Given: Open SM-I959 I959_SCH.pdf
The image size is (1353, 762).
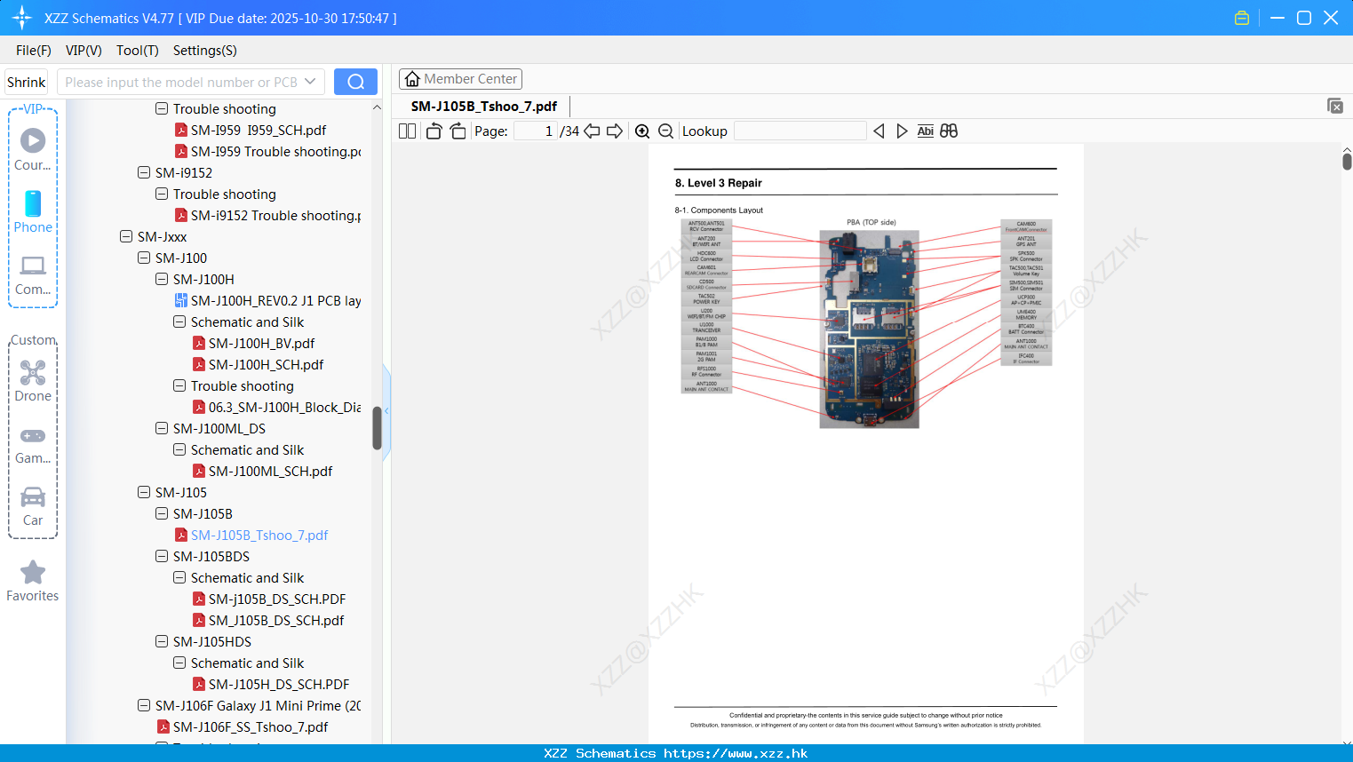Looking at the screenshot, I should click(251, 131).
